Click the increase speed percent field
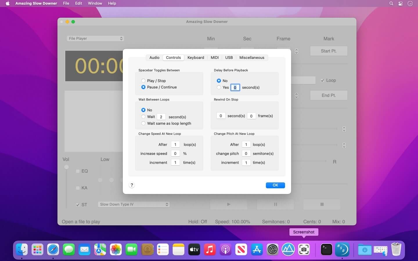This screenshot has height=261, width=418. (175, 153)
